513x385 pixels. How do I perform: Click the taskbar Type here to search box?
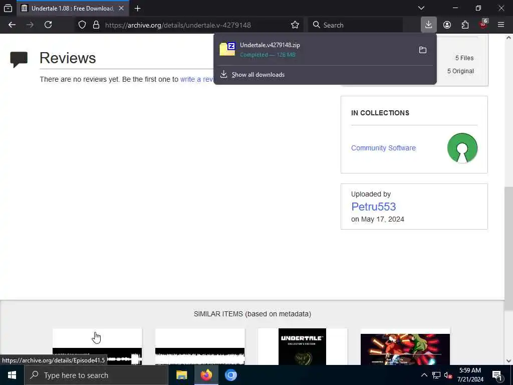(96, 375)
